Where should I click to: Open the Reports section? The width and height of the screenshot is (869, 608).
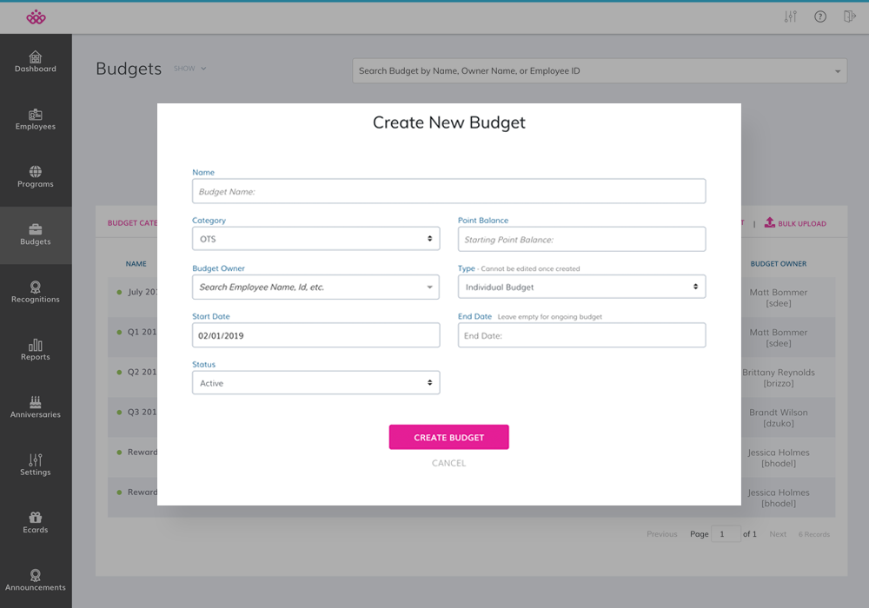36,350
